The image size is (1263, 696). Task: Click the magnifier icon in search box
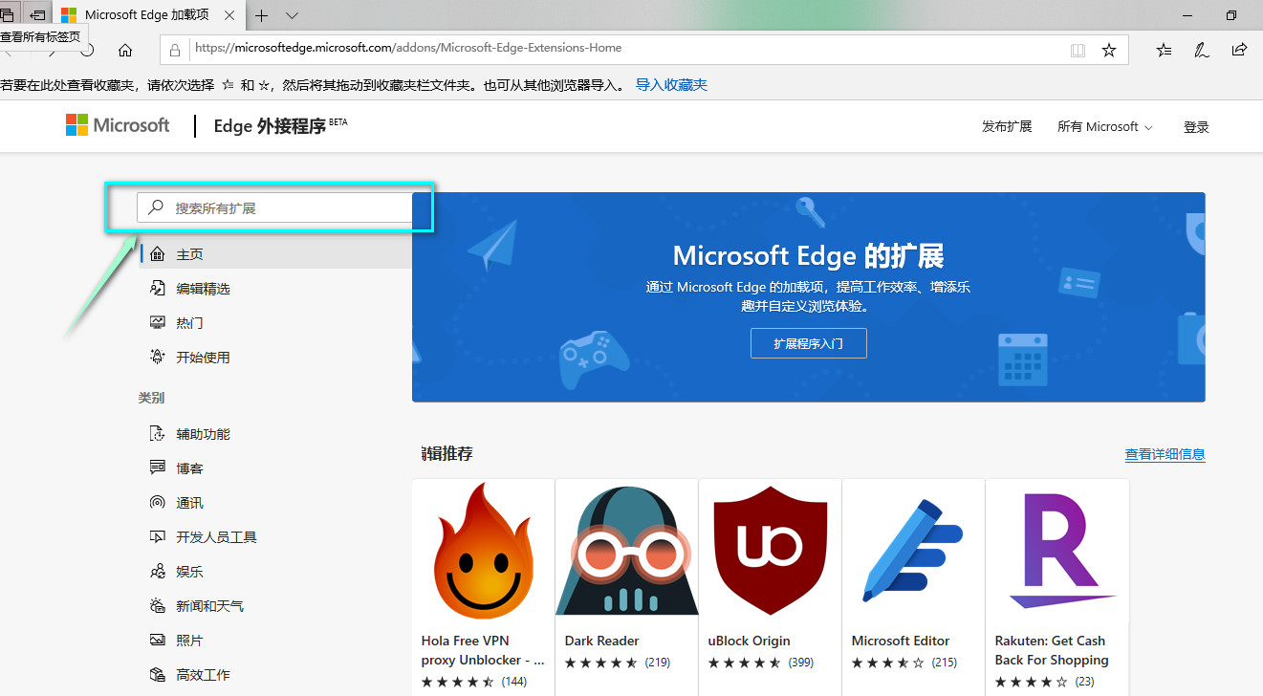157,207
